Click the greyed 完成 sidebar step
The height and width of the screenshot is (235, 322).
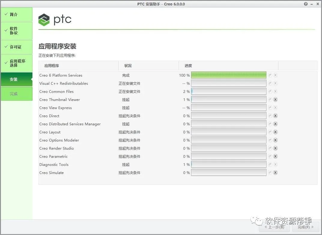coord(17,94)
